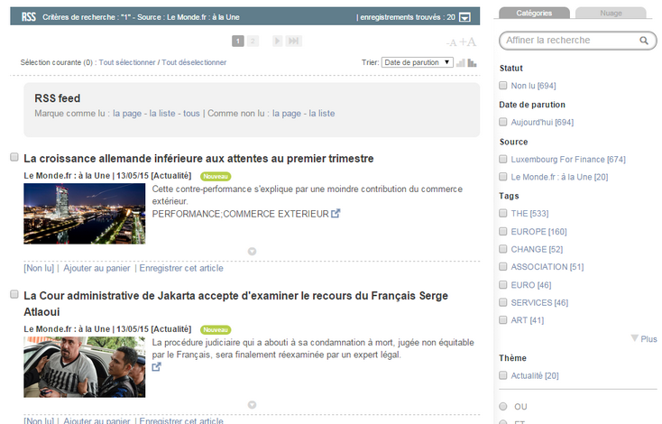Go to next page arrow

278,41
